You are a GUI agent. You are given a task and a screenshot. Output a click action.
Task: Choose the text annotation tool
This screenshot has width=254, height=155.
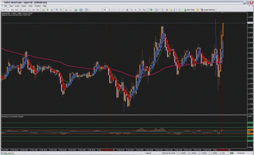coord(136,10)
